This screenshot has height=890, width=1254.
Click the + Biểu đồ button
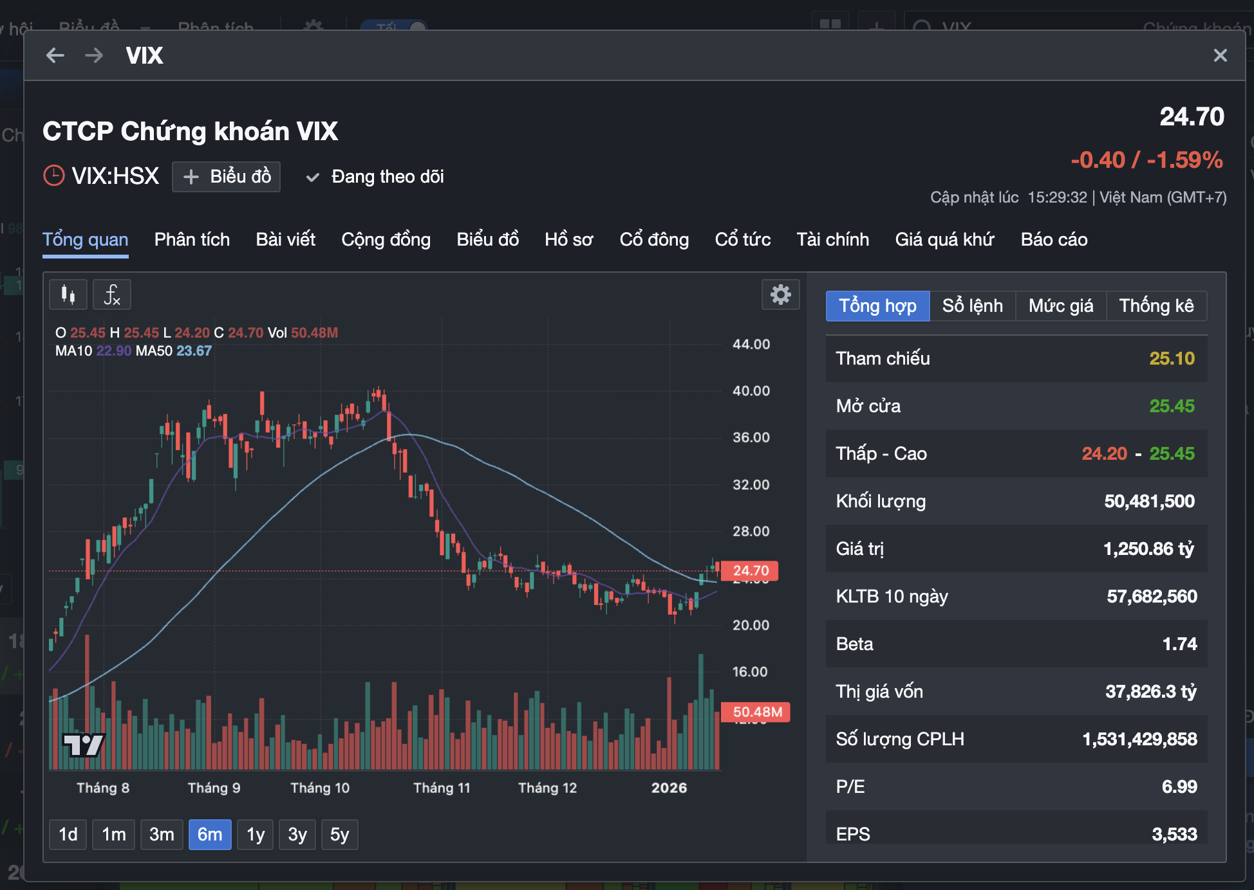(x=227, y=176)
